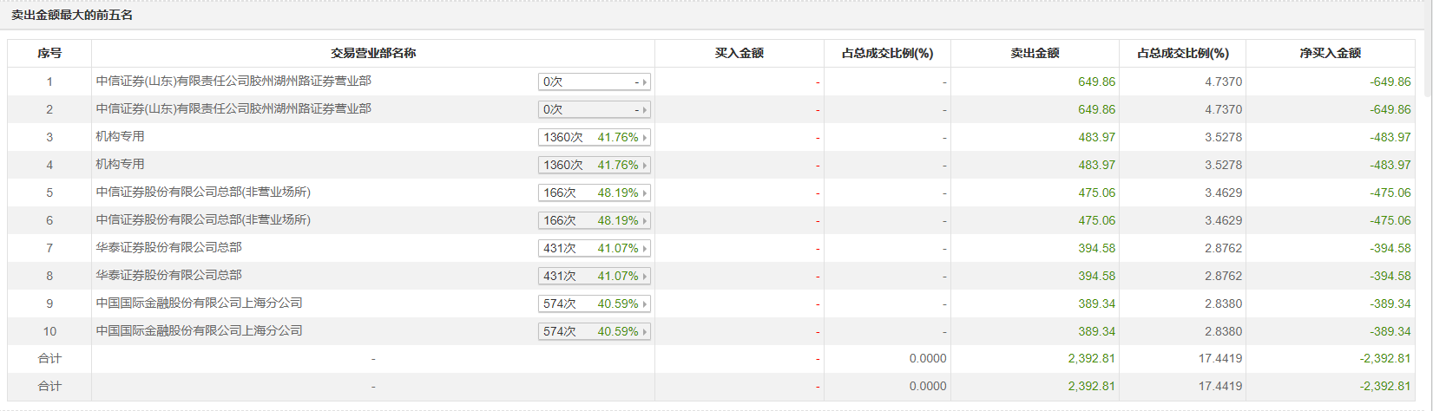
Task: Select sell amount 483.97 in row 3
Action: (x=1097, y=137)
